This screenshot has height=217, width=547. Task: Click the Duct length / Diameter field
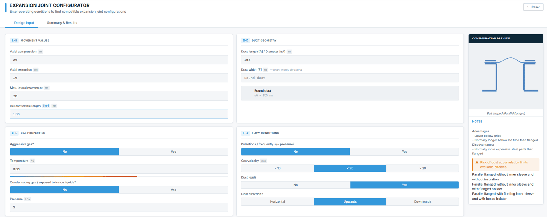350,60
